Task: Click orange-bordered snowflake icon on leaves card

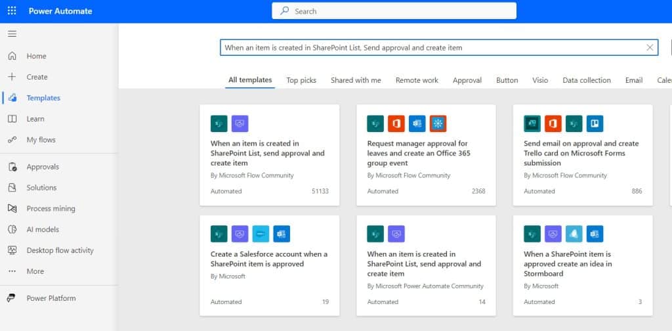Action: (x=438, y=123)
